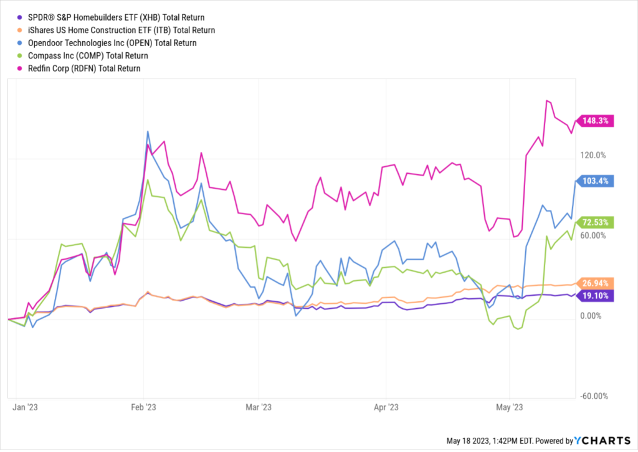Select Compass Inc legend label

pos(80,55)
